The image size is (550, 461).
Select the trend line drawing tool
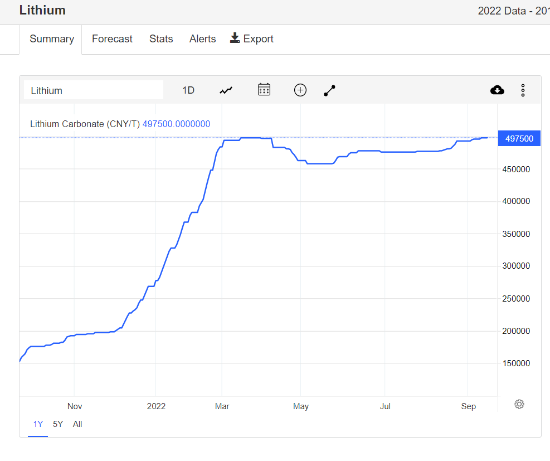tap(330, 90)
